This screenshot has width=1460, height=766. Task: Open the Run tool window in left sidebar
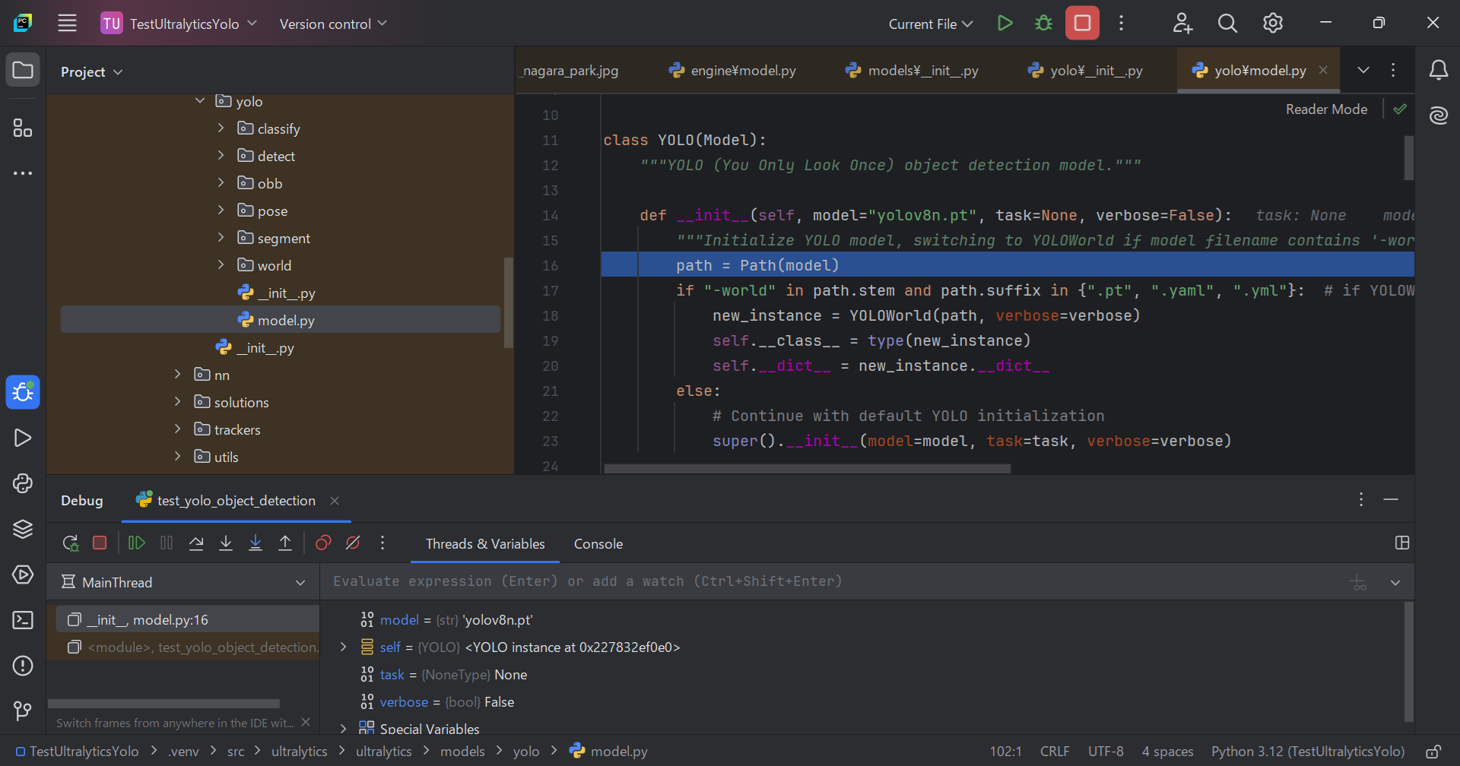pyautogui.click(x=23, y=438)
